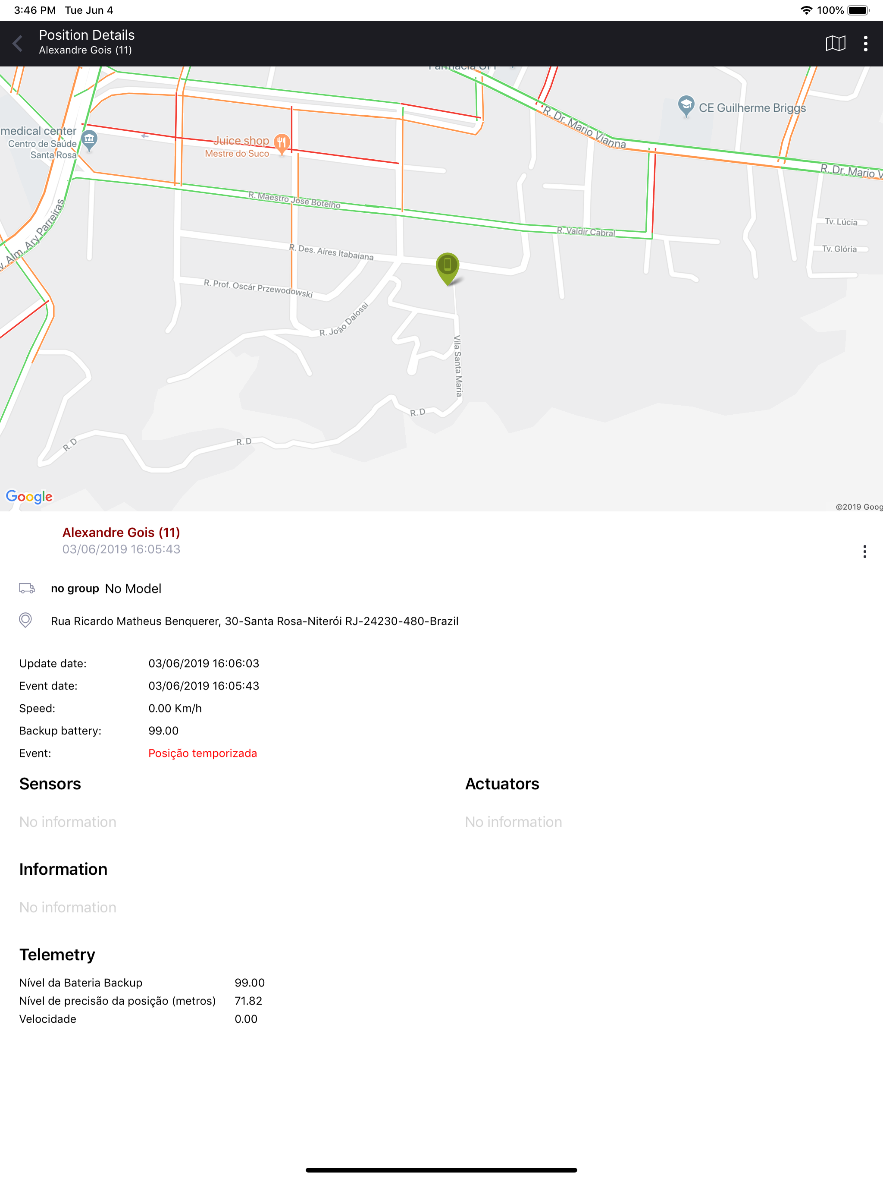Tap the red Posição temporizada event value

pos(202,753)
